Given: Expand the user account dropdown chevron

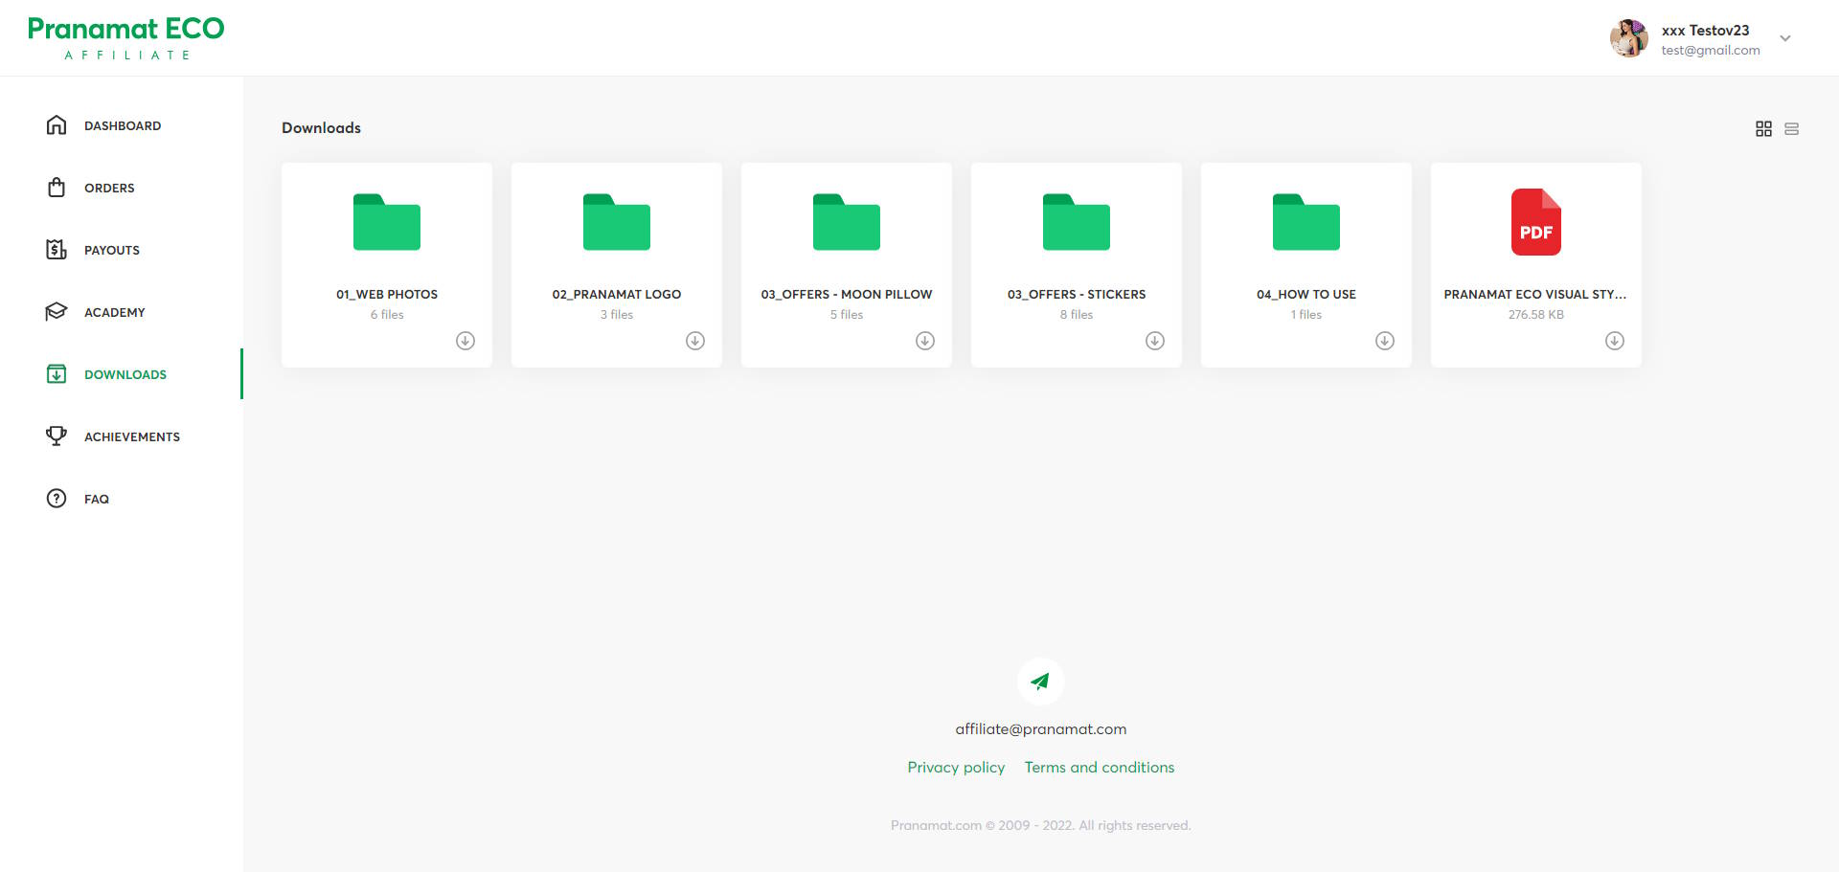Looking at the screenshot, I should coord(1785,39).
